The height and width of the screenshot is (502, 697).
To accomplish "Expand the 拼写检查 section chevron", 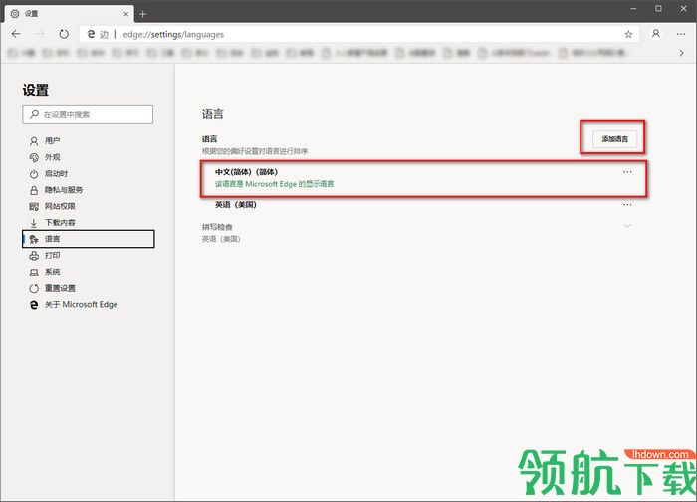I will [627, 226].
